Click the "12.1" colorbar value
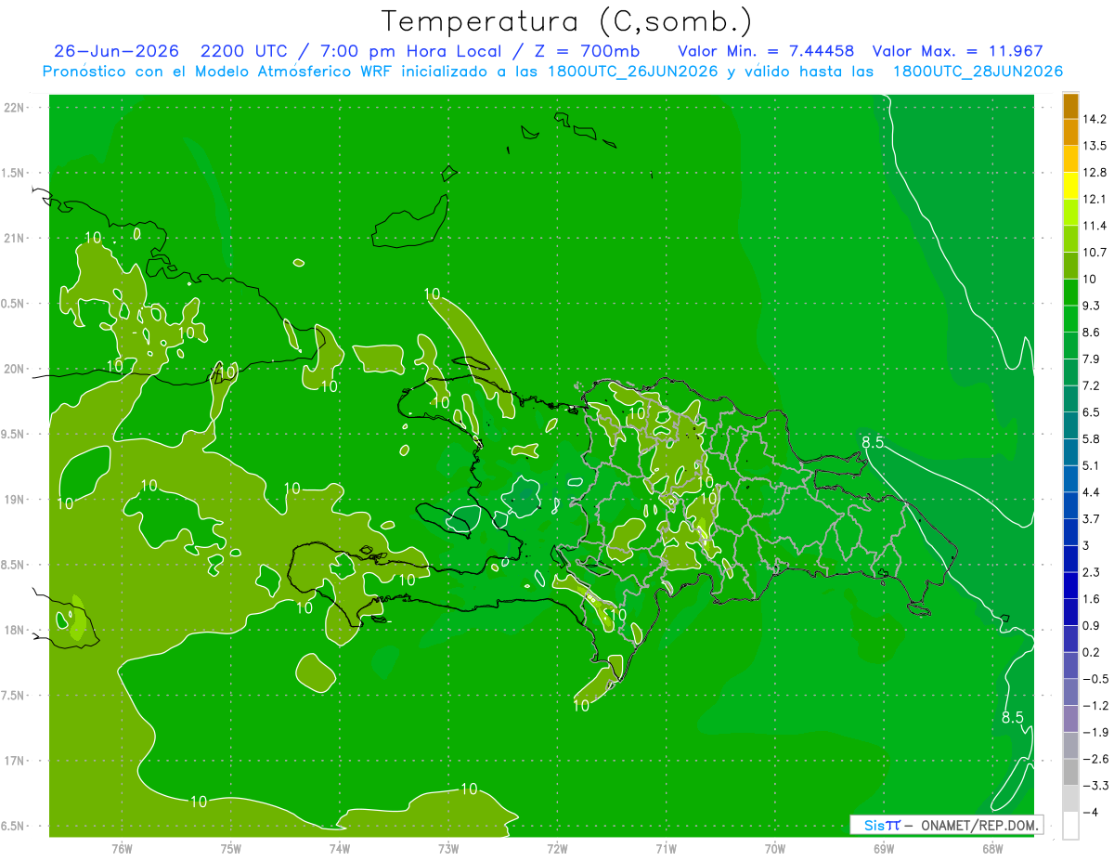 click(1094, 199)
